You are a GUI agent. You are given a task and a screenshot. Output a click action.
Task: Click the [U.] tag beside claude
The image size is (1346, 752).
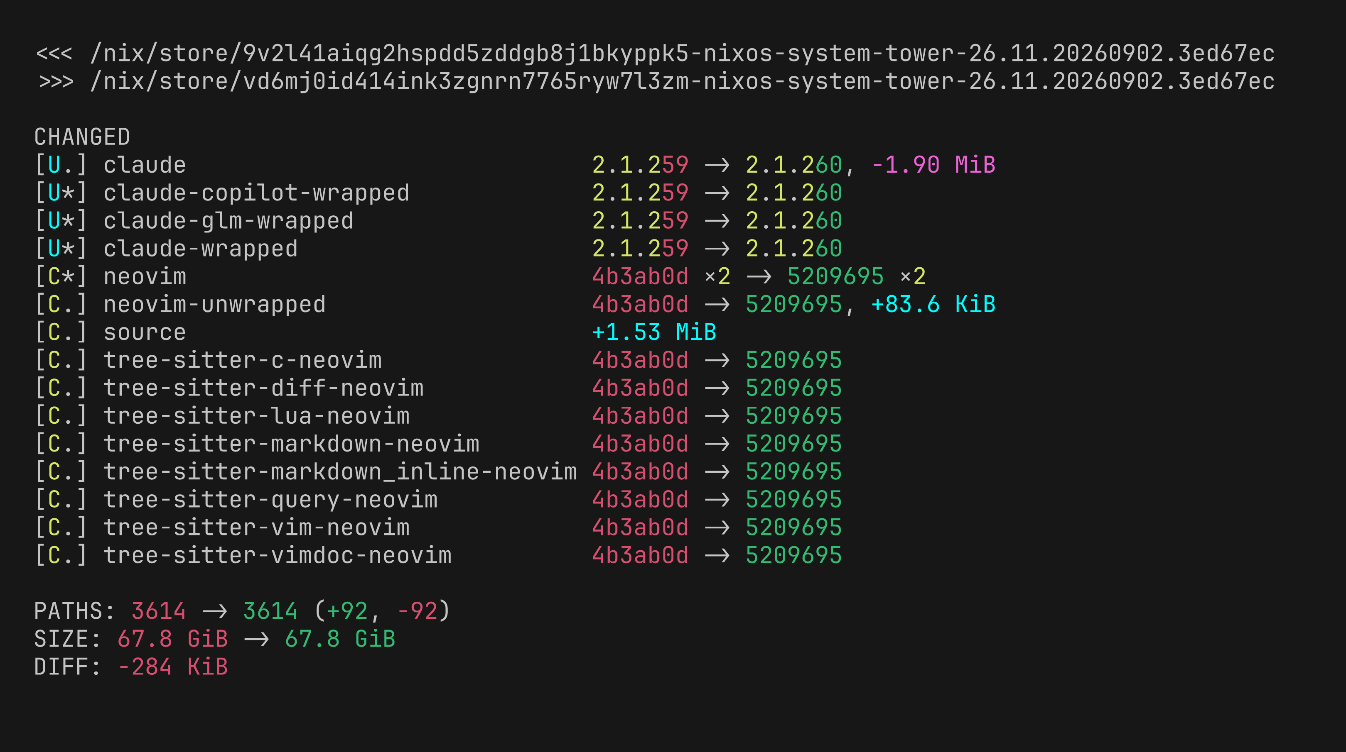[61, 166]
